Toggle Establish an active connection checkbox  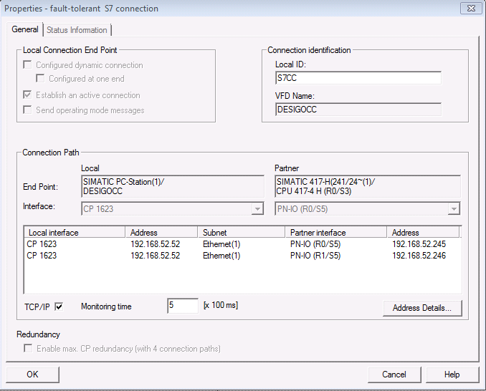click(x=28, y=95)
